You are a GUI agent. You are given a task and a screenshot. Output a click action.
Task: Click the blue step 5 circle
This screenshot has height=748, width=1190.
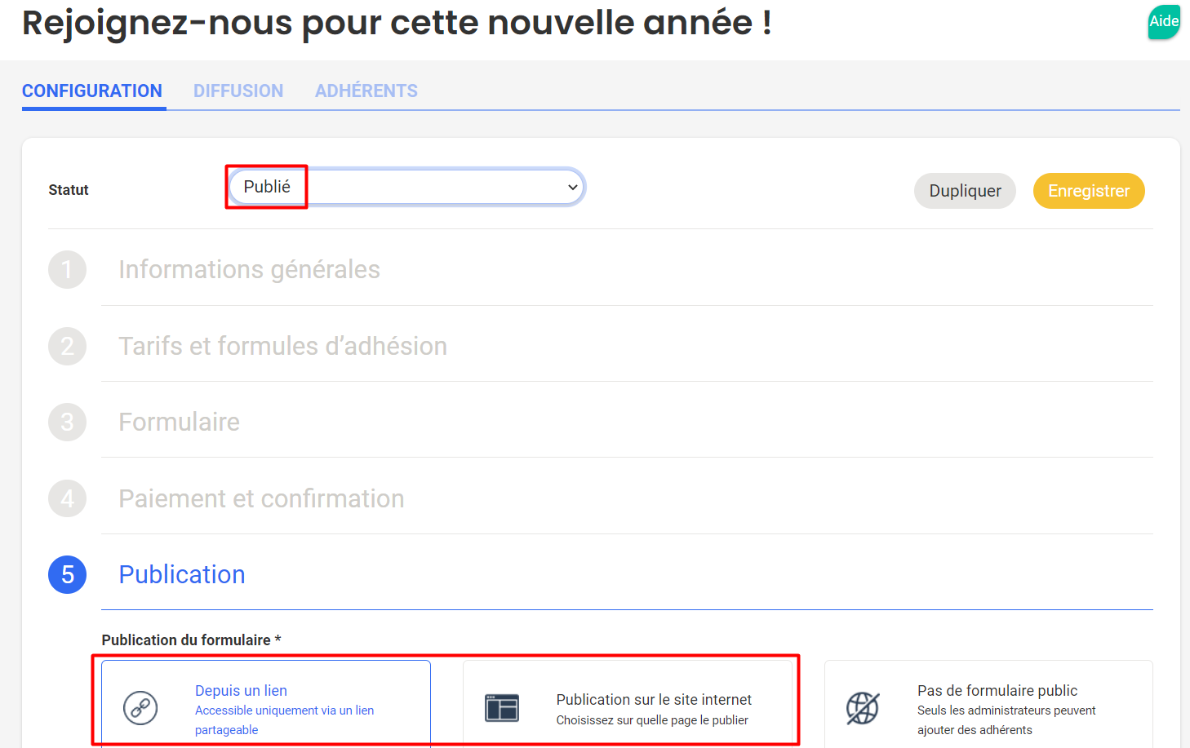coord(68,574)
